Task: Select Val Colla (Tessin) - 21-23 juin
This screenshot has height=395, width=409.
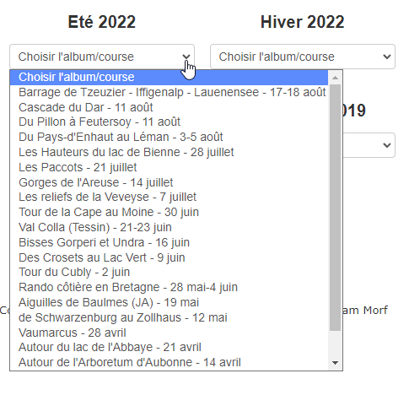Action: tap(169, 228)
